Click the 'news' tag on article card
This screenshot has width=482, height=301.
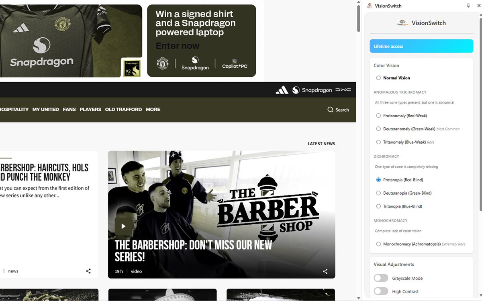click(13, 271)
